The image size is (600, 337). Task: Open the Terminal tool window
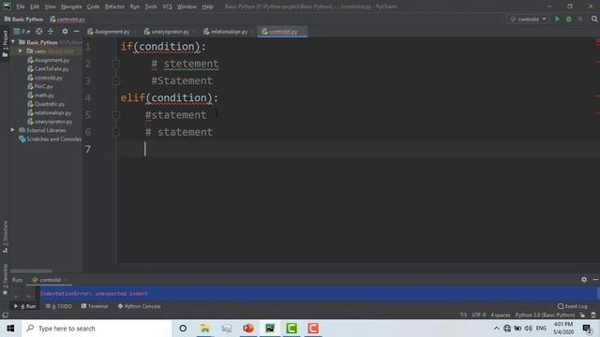[95, 306]
